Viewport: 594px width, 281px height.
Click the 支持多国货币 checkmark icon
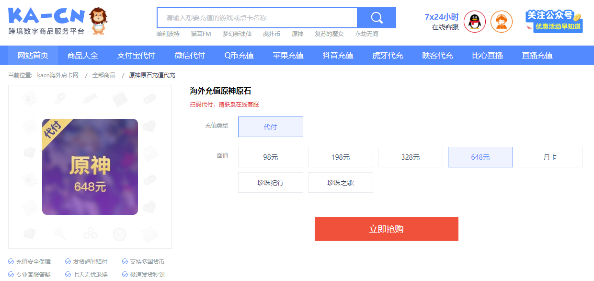click(x=125, y=262)
